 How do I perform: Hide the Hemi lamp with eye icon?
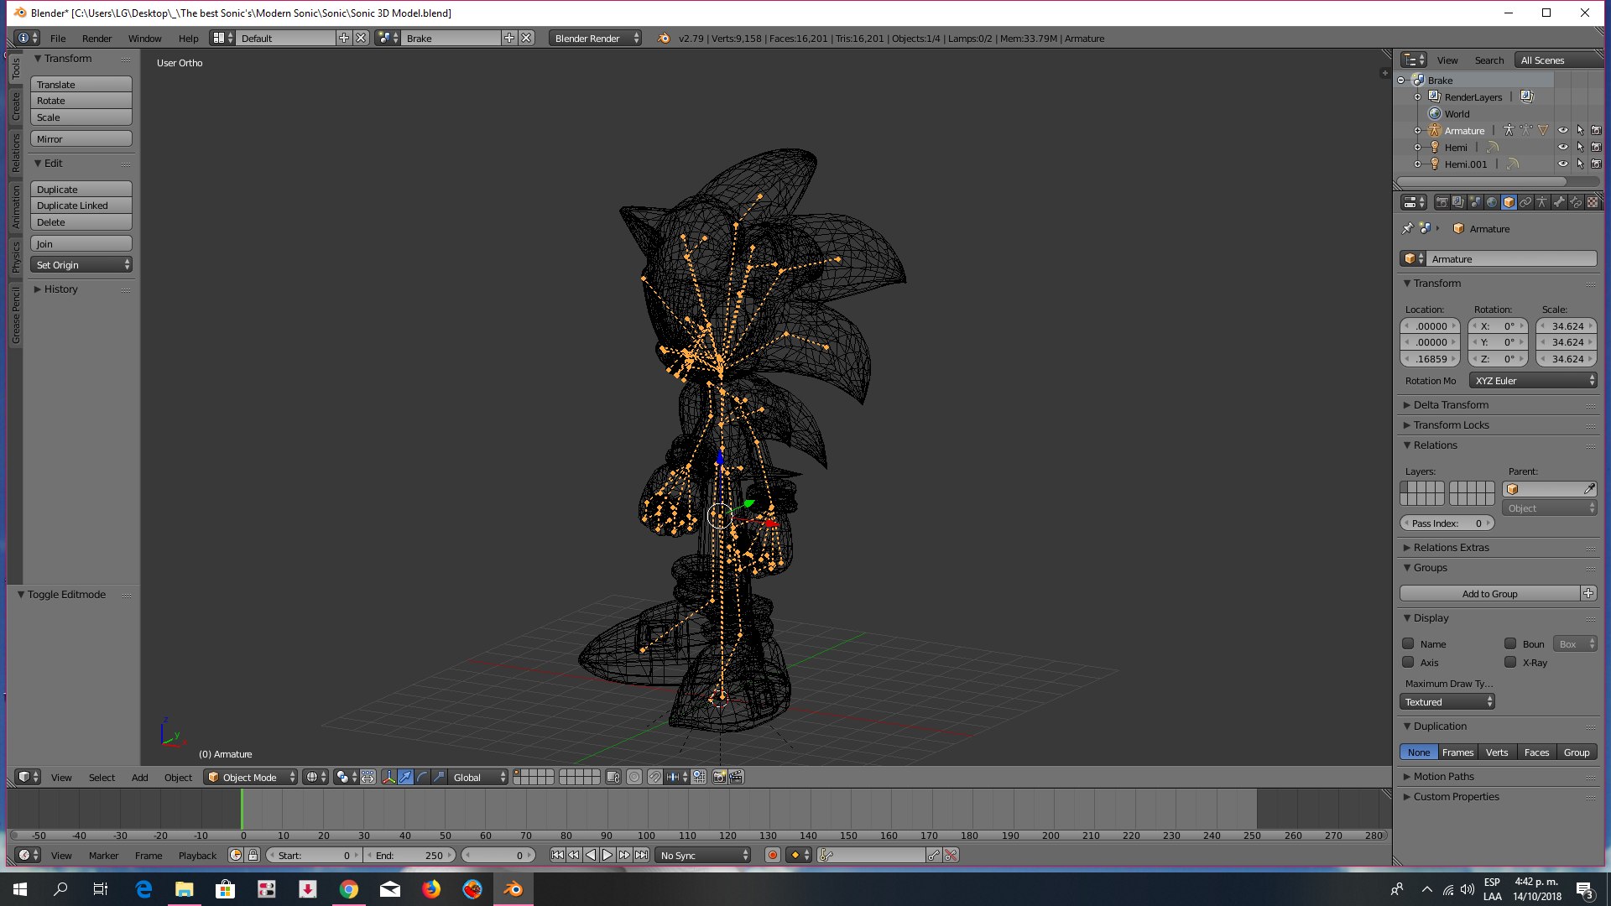point(1562,148)
